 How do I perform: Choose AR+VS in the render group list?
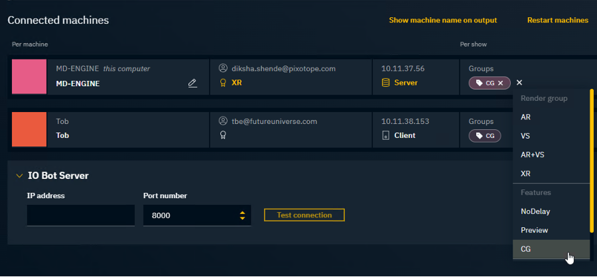(x=532, y=154)
